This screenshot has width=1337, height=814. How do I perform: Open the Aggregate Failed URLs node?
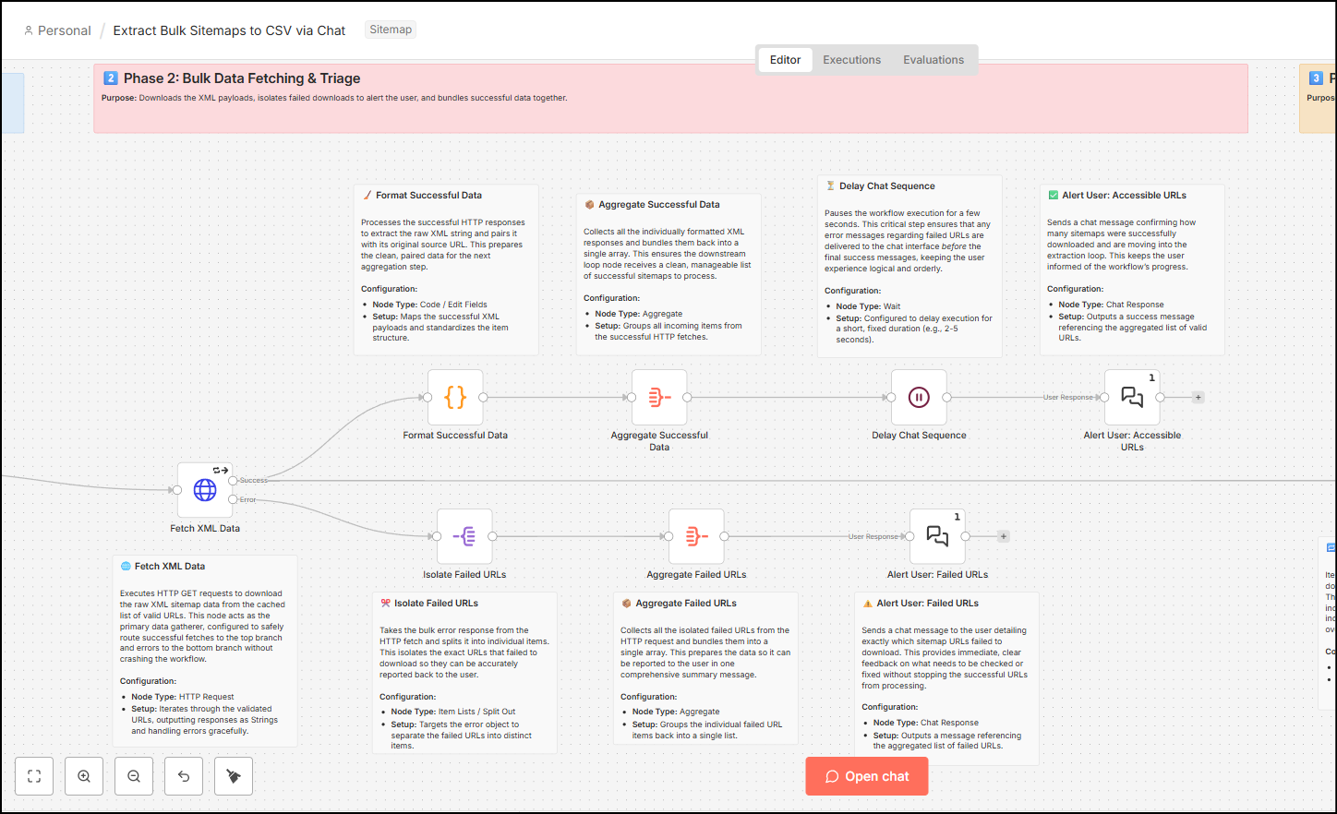pos(696,536)
